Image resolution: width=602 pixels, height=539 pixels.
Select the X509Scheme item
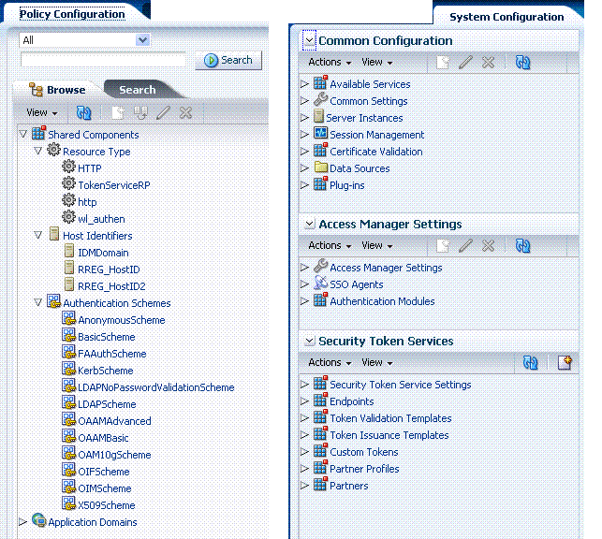tap(107, 505)
